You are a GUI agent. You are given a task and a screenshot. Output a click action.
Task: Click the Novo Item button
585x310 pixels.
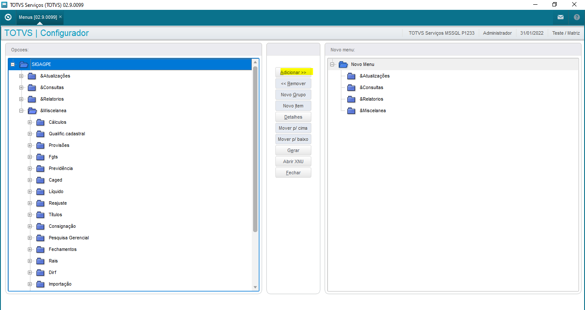click(x=293, y=106)
